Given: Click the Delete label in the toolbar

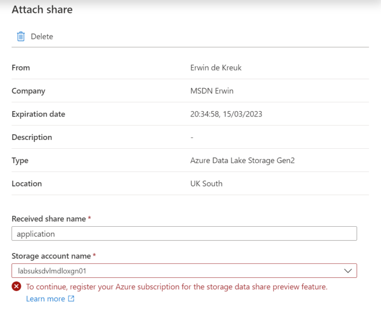Looking at the screenshot, I should 42,36.
